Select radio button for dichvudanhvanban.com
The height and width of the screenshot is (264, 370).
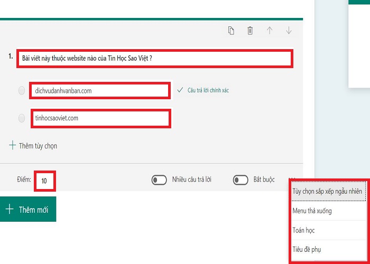click(22, 90)
